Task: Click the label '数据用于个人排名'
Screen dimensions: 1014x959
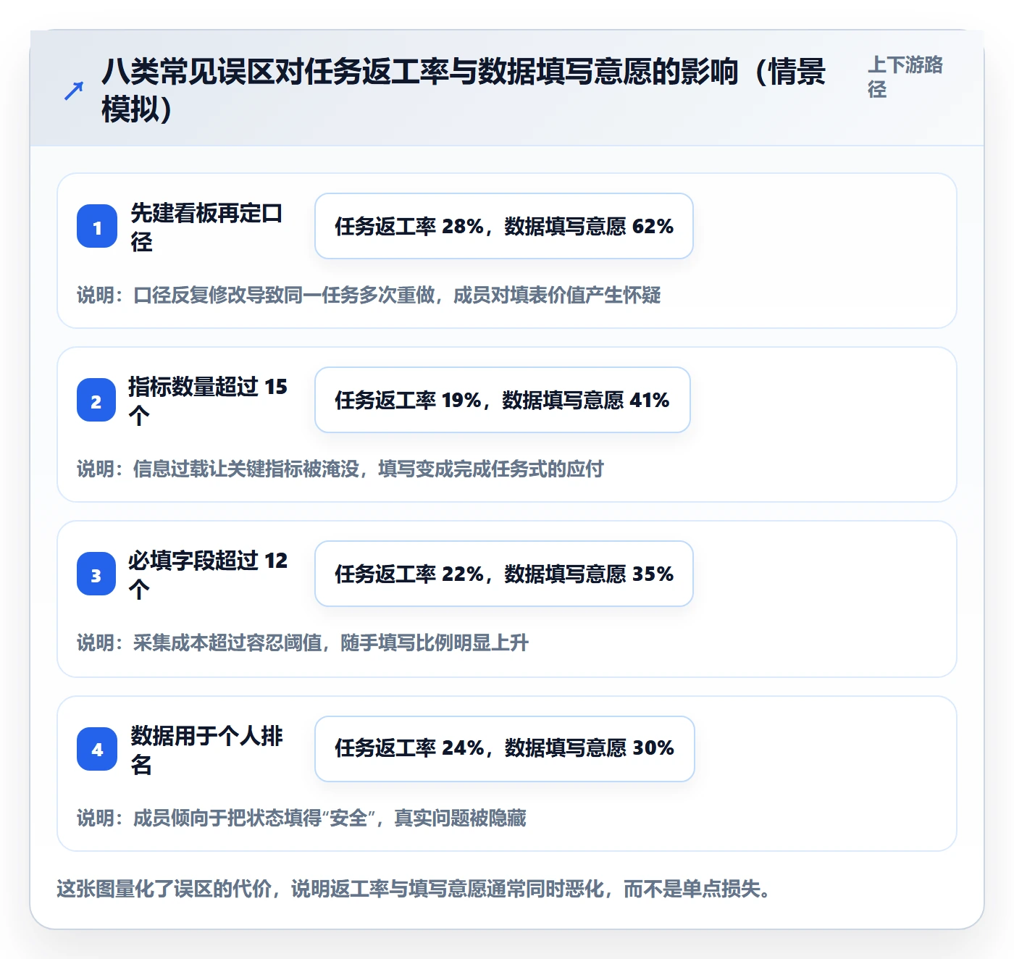Action: [206, 750]
